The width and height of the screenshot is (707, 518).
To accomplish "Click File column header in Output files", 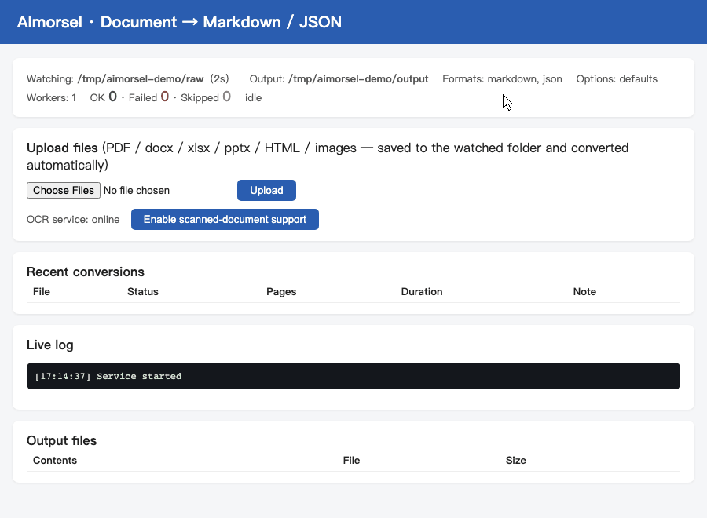I will (x=351, y=461).
